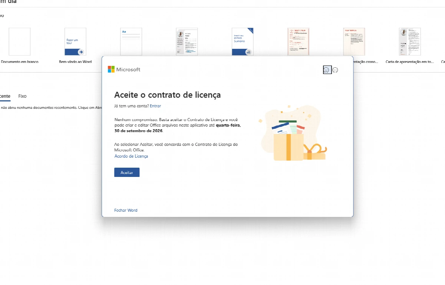The width and height of the screenshot is (445, 285).
Task: Open the Bem-vindo ao Word tour template
Action: (x=75, y=41)
